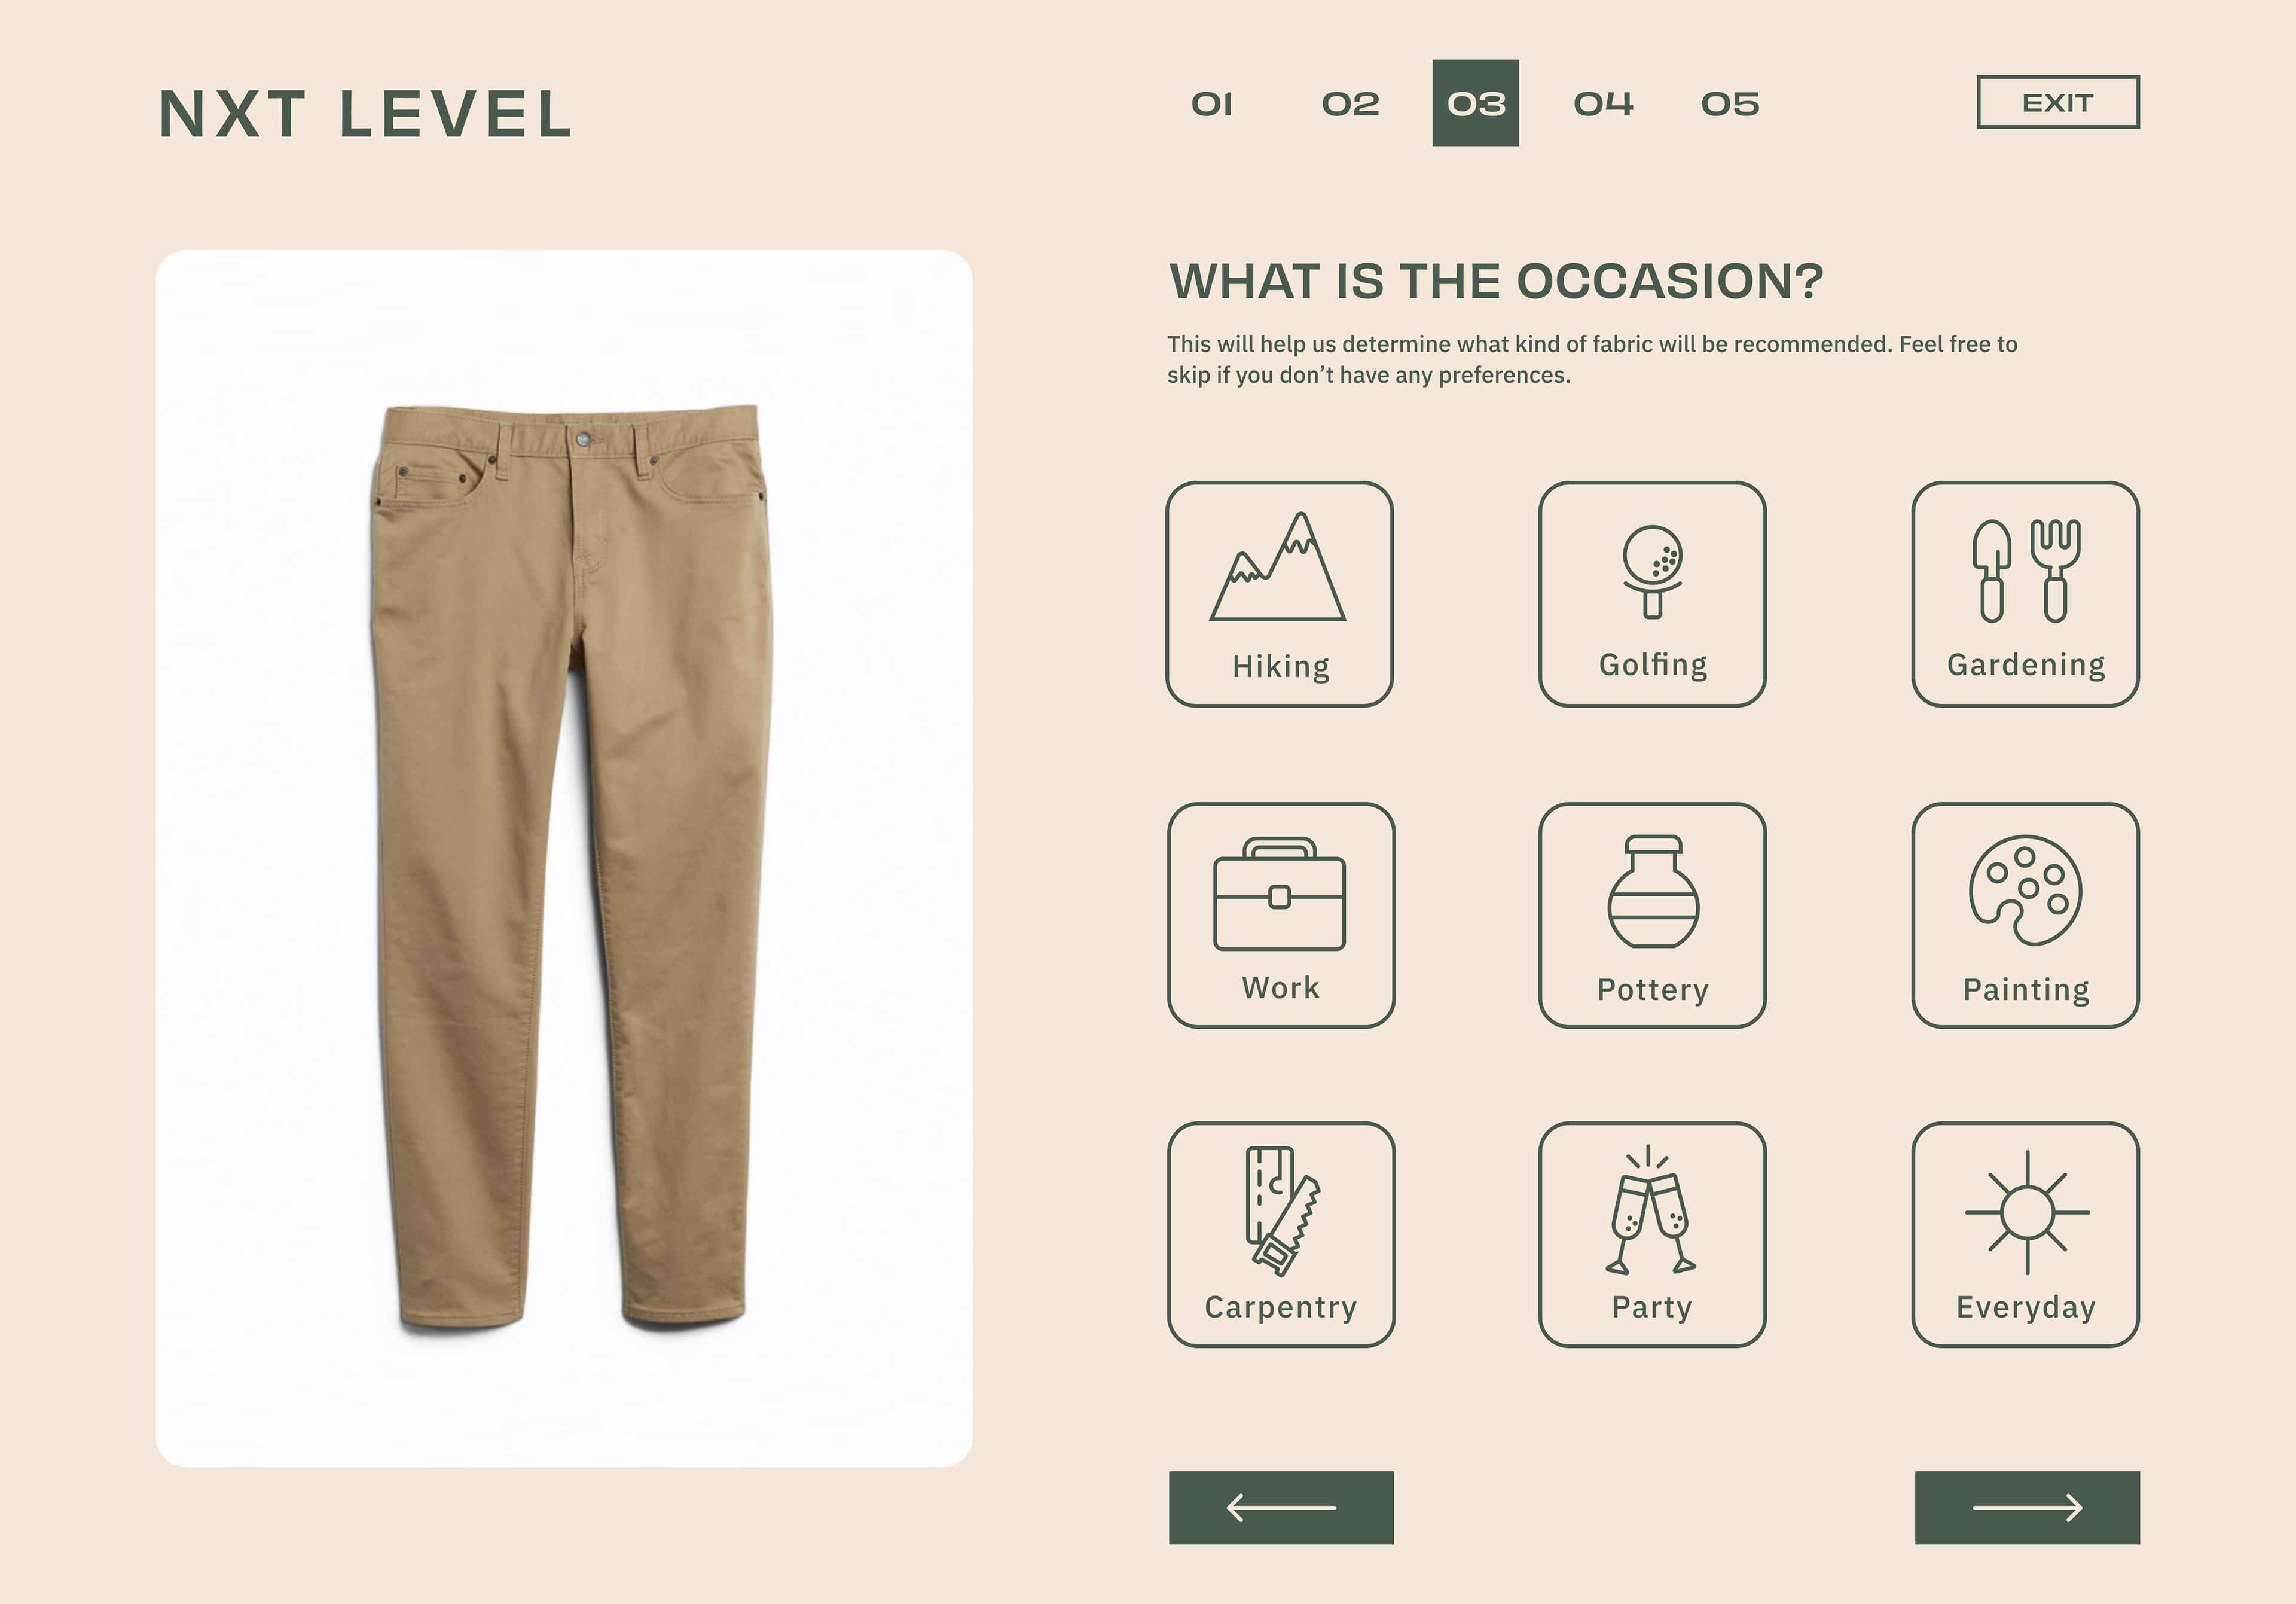
Task: Open the highlighted step 03 tab
Action: pos(1475,103)
